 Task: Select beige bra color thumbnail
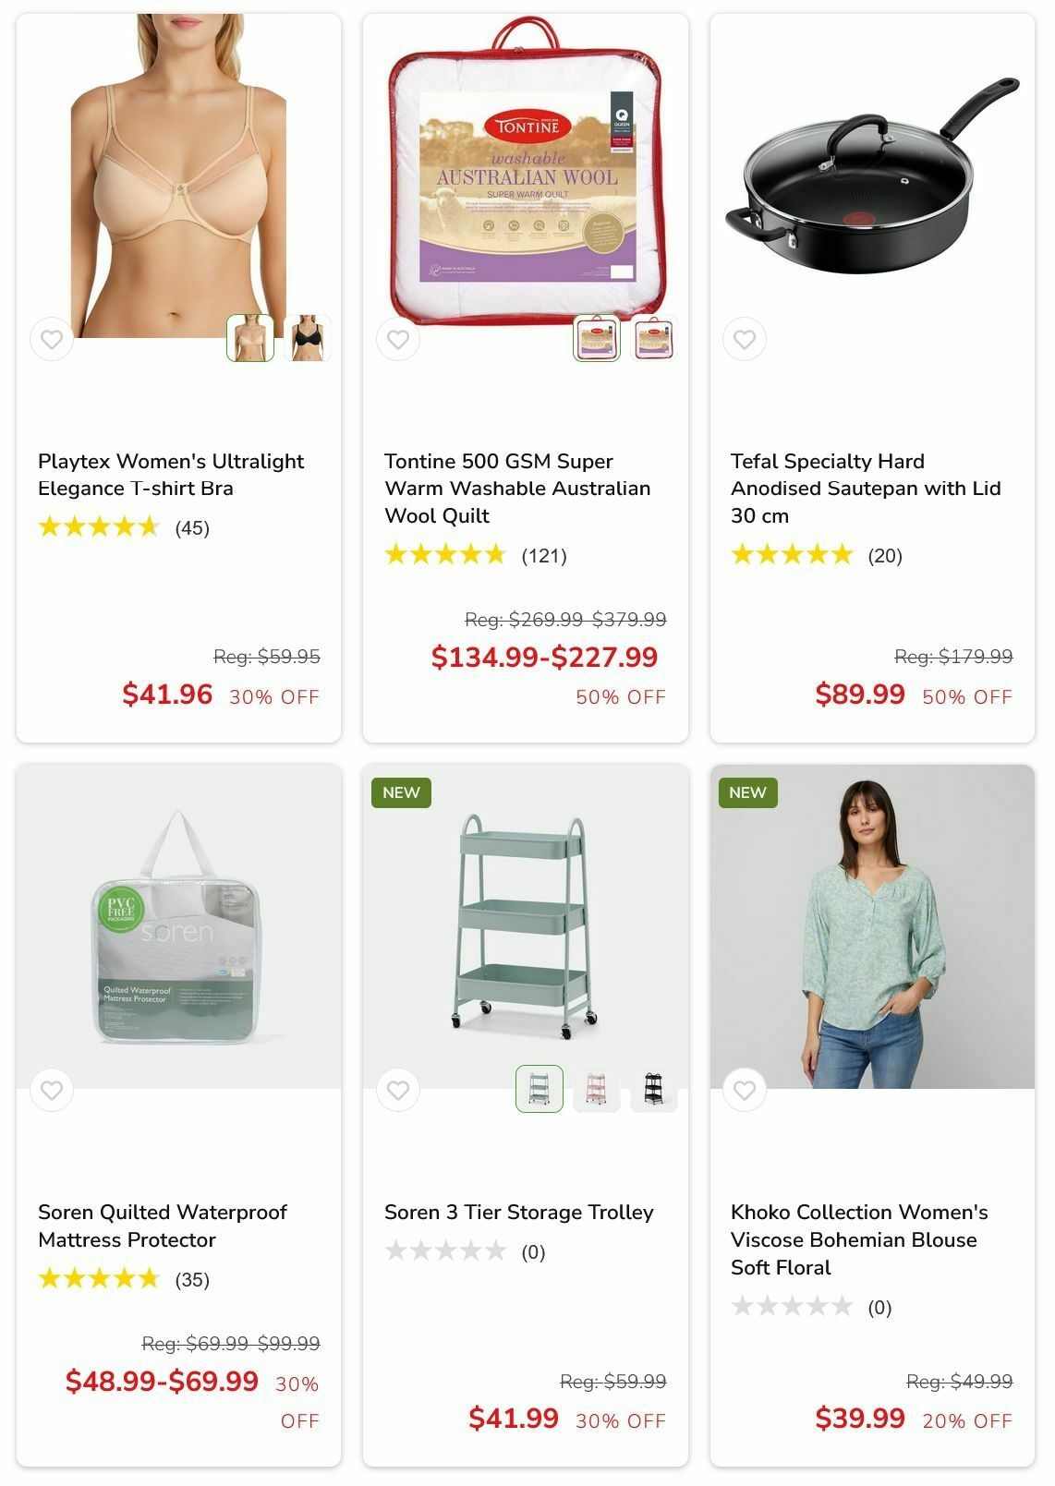(250, 338)
